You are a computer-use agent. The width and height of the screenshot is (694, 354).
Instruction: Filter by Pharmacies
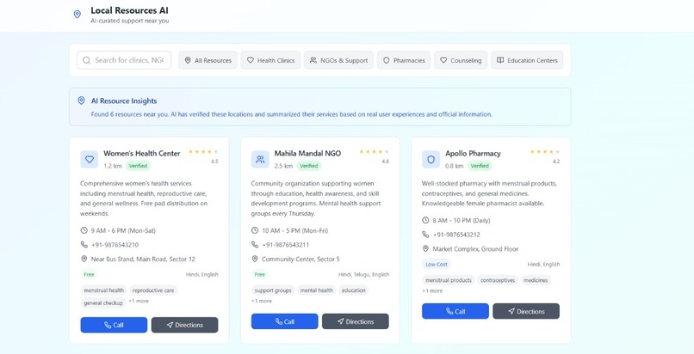tap(404, 60)
